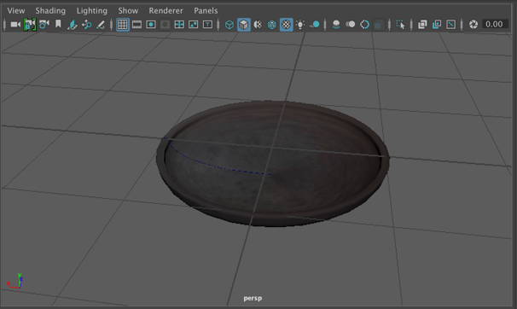Open the Shading menu

pyautogui.click(x=50, y=11)
